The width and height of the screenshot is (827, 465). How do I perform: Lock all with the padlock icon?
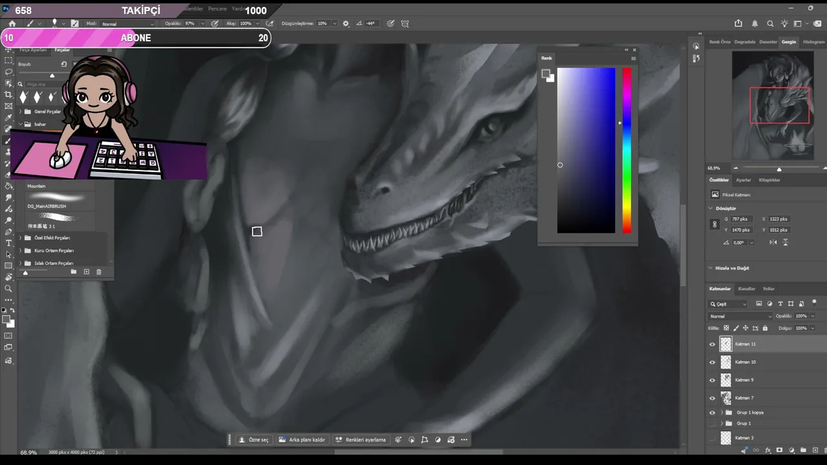click(765, 328)
